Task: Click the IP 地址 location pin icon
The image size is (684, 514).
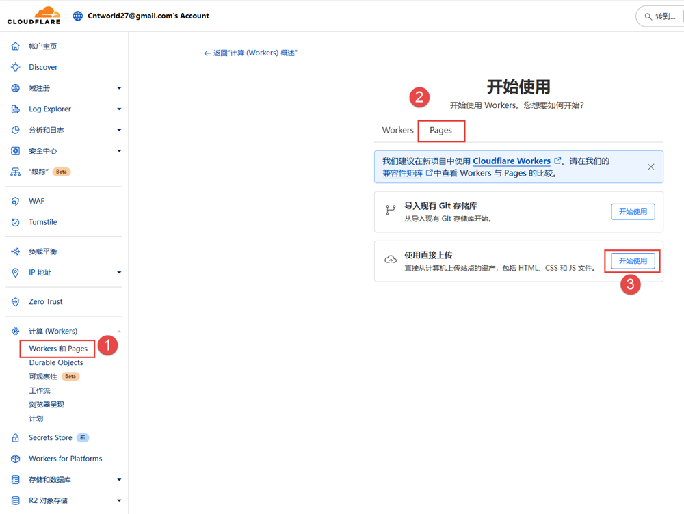Action: (x=15, y=273)
